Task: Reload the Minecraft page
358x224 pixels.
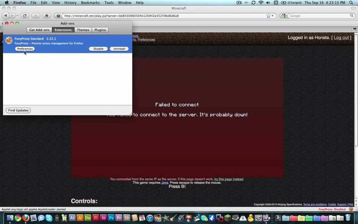Action: coord(25,16)
